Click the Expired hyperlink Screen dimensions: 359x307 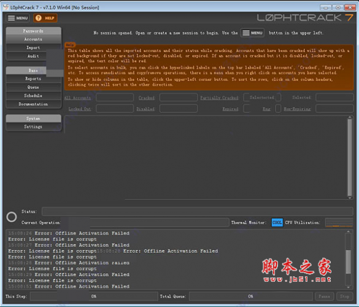point(231,109)
